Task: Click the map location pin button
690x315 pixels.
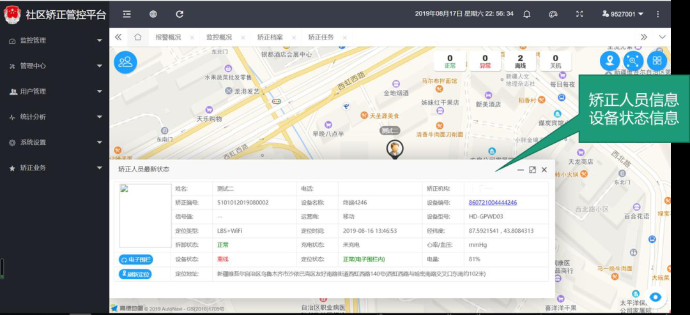Action: 610,61
